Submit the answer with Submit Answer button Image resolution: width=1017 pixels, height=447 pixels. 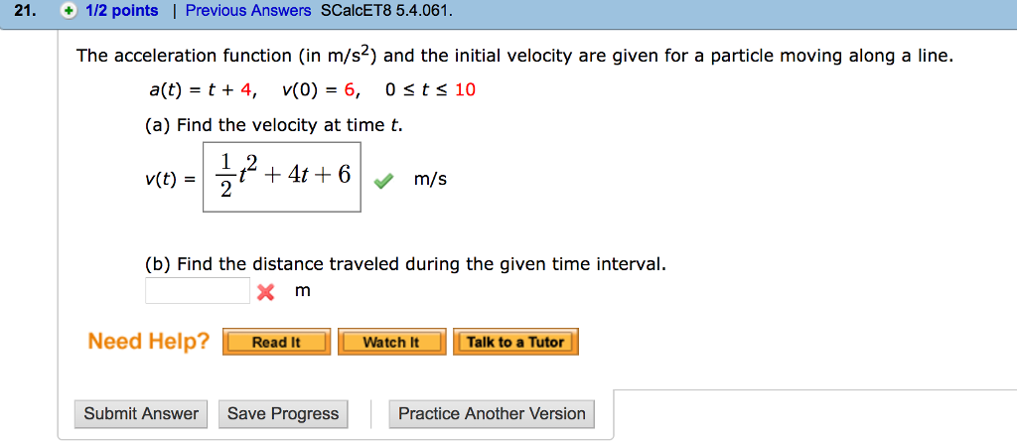pos(141,414)
